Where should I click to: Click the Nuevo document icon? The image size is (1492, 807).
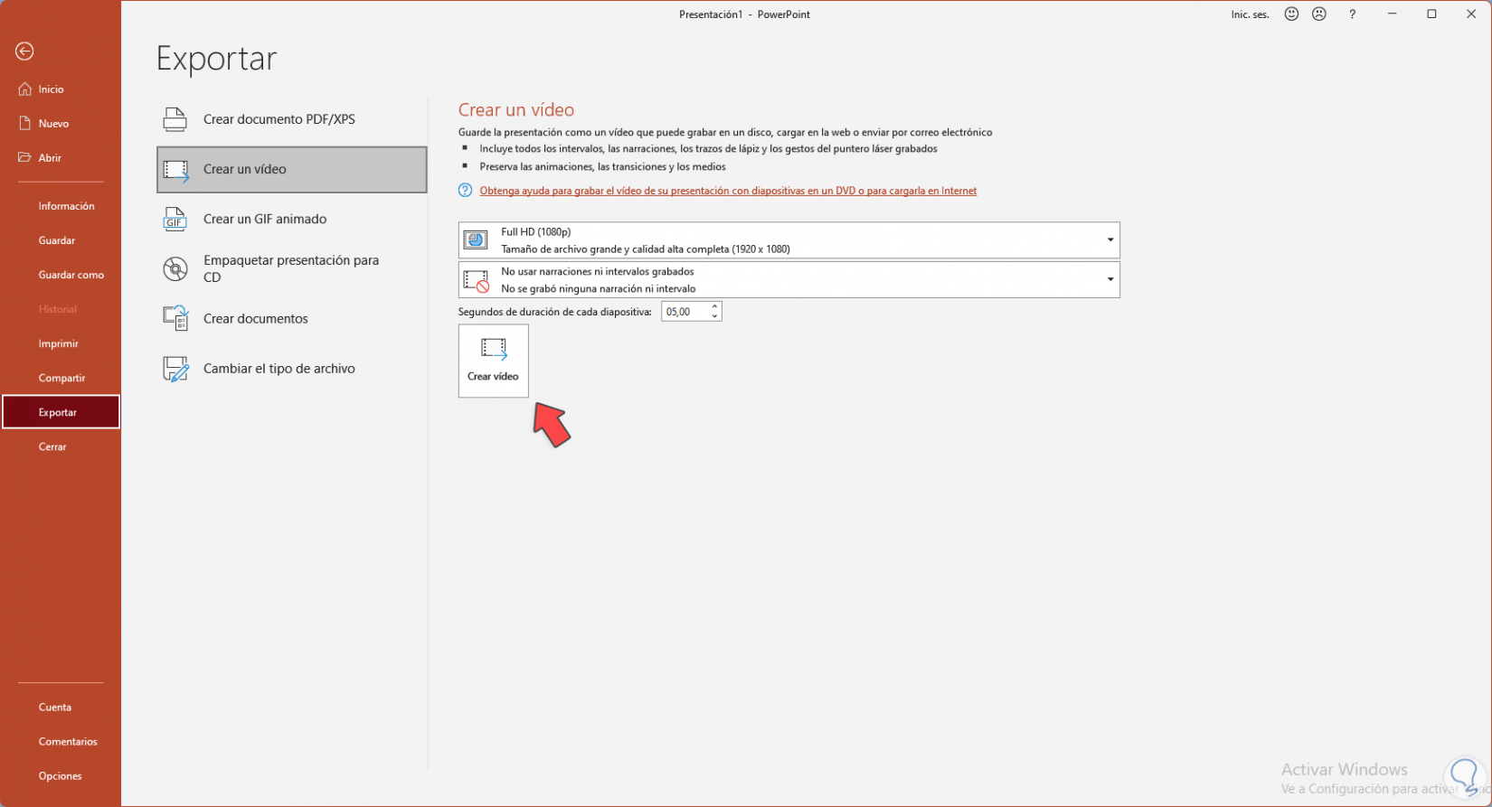tap(24, 124)
